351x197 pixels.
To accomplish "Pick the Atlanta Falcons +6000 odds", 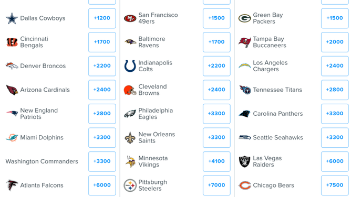I will click(102, 185).
